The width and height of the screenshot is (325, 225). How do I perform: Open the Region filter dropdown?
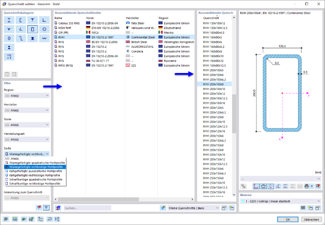click(x=27, y=96)
